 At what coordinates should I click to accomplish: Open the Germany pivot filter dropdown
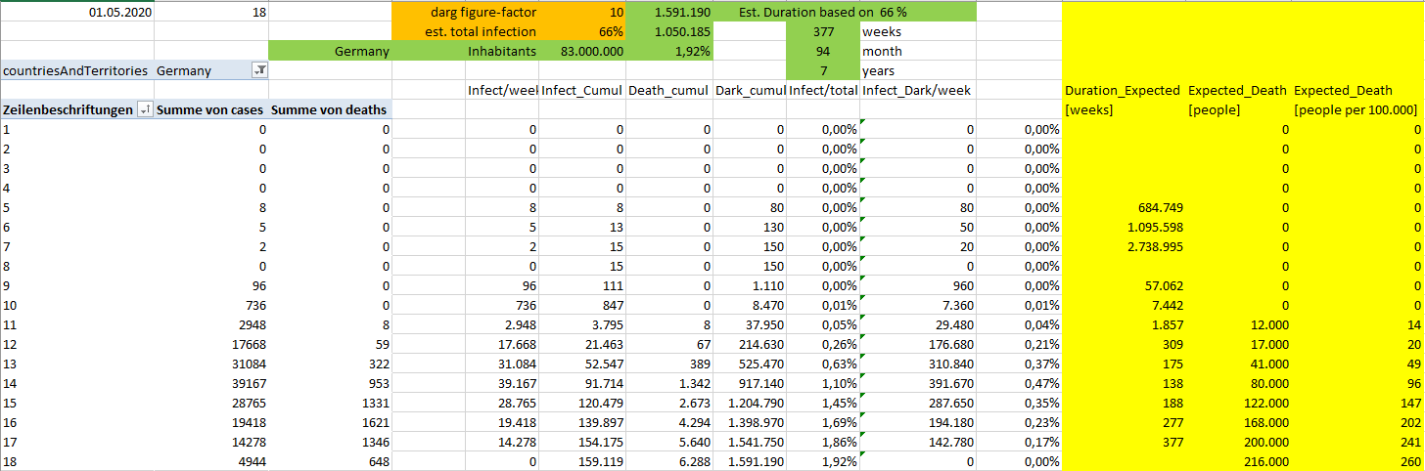[x=259, y=70]
